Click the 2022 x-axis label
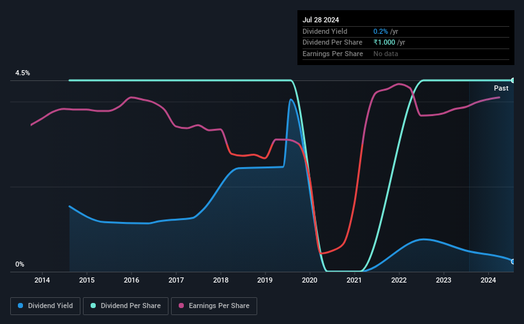The image size is (524, 324). tap(399, 280)
